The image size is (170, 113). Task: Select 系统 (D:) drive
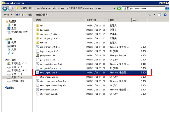15,67
